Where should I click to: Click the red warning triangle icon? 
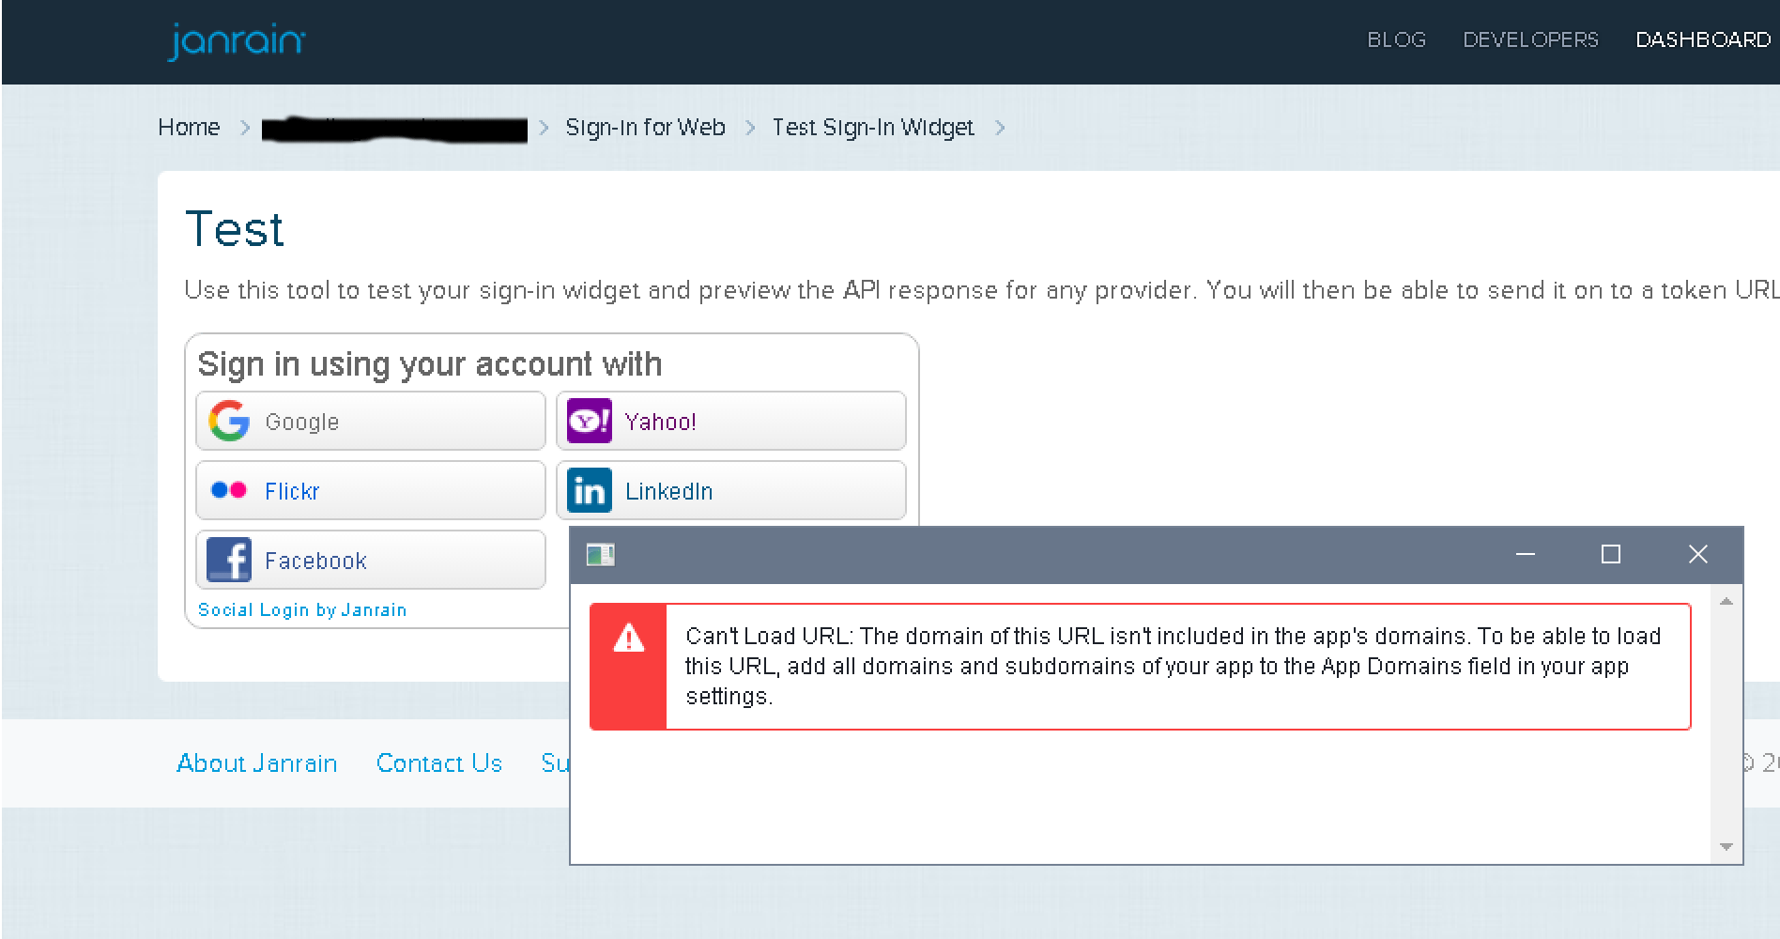point(628,639)
